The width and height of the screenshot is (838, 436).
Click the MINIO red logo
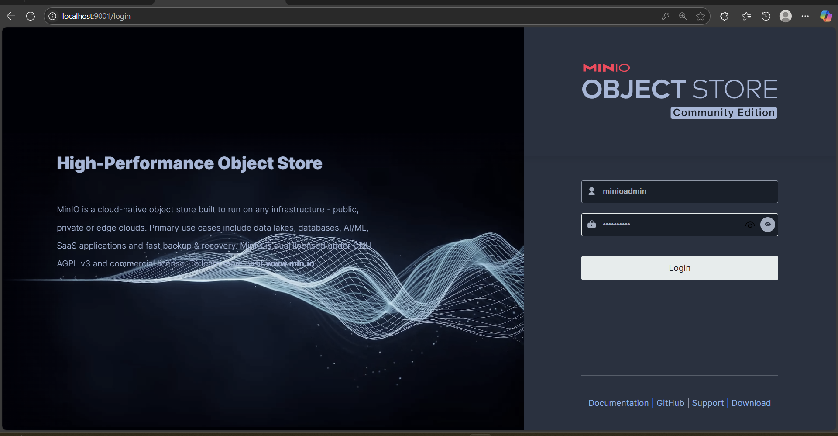click(606, 68)
